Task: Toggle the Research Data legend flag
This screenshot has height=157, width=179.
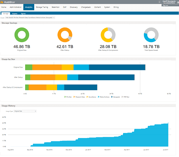Action: [x=74, y=97]
